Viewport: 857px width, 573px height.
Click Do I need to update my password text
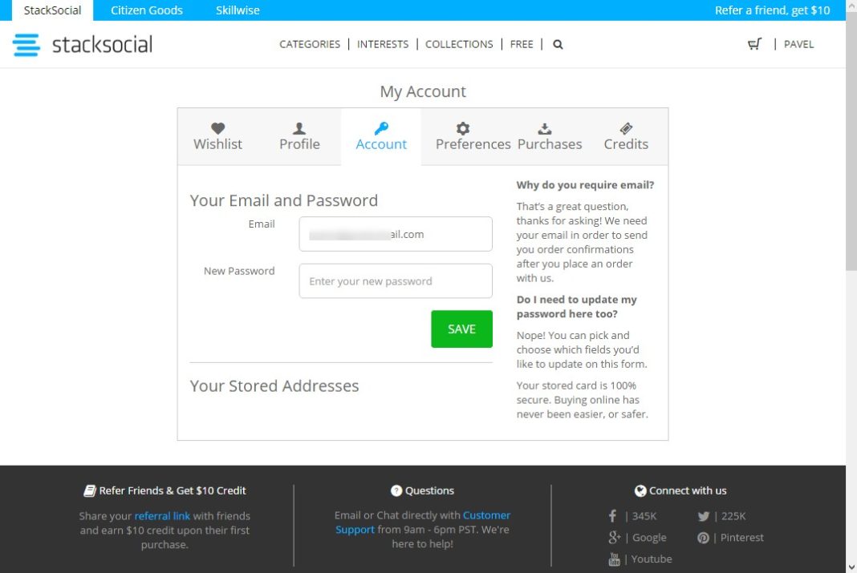(x=577, y=307)
